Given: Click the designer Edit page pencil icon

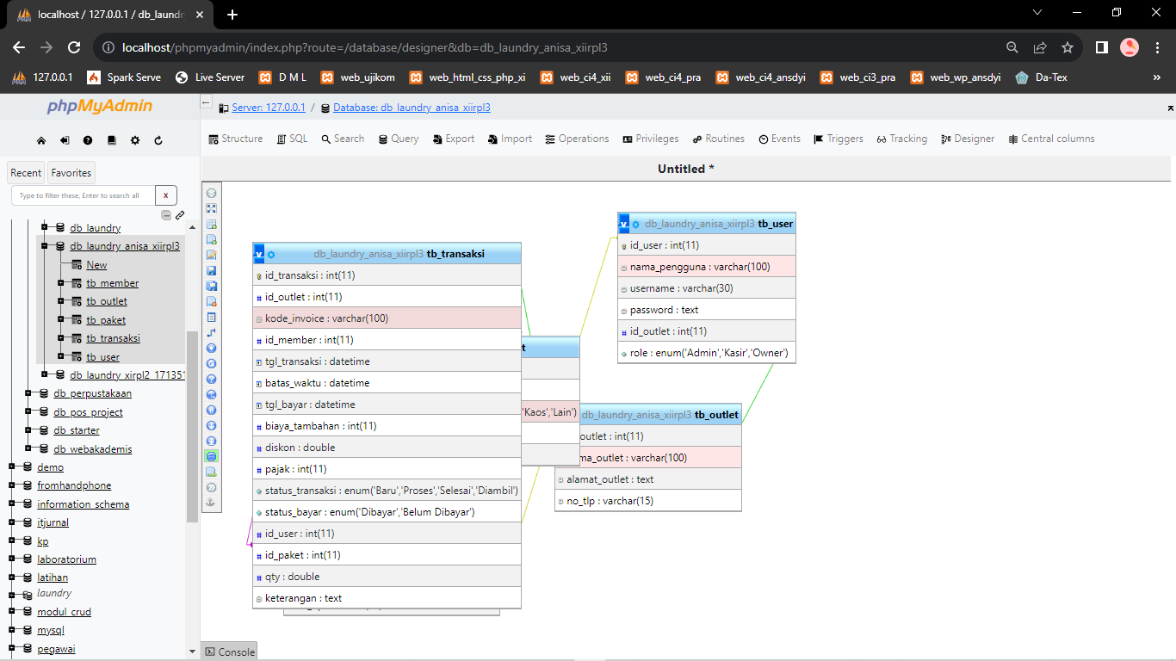Looking at the screenshot, I should click(x=212, y=256).
